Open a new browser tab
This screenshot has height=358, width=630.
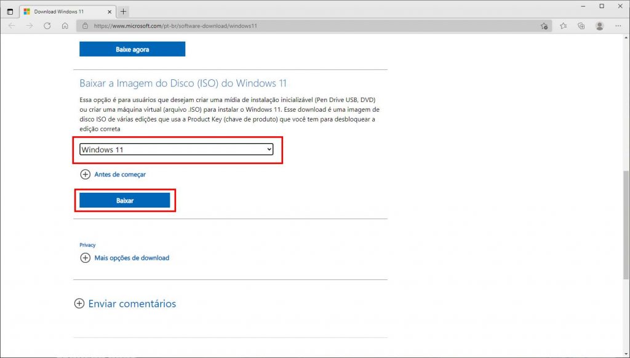(x=124, y=11)
